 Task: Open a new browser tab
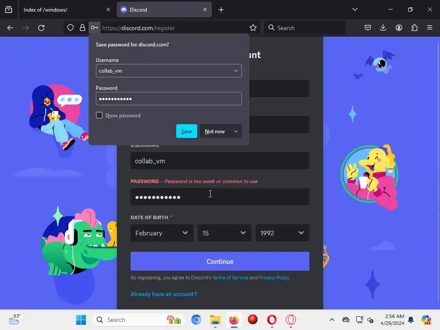point(221,10)
